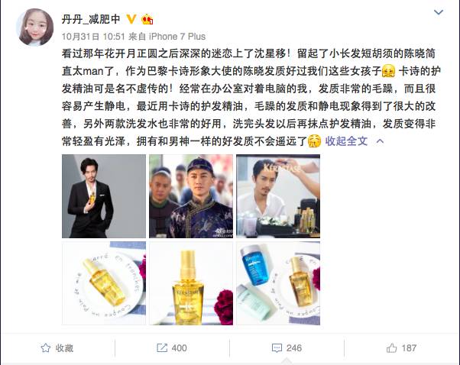Open the 丹丹_减肥中 username link

(91, 19)
